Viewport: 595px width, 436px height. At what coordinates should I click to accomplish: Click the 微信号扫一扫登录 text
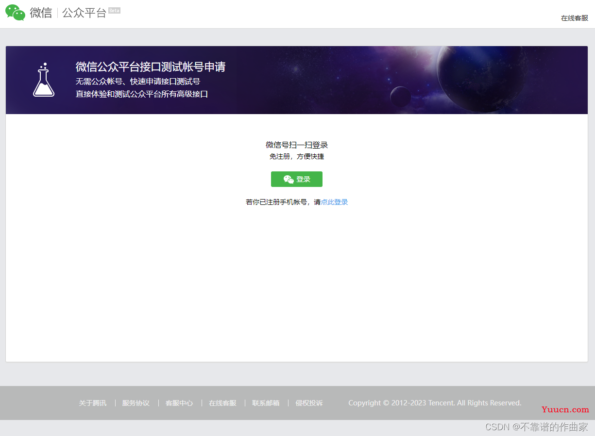[x=297, y=145]
